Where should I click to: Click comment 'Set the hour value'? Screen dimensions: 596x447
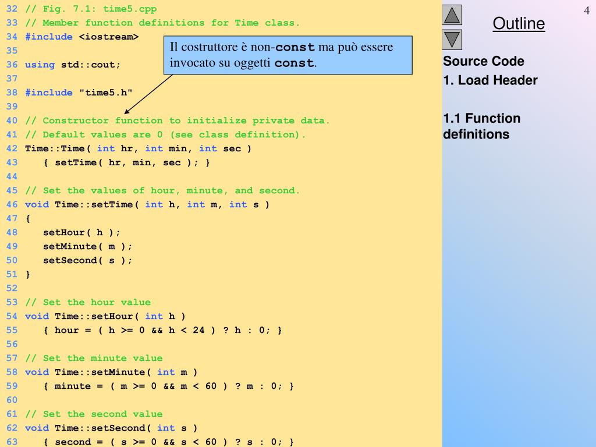point(88,302)
